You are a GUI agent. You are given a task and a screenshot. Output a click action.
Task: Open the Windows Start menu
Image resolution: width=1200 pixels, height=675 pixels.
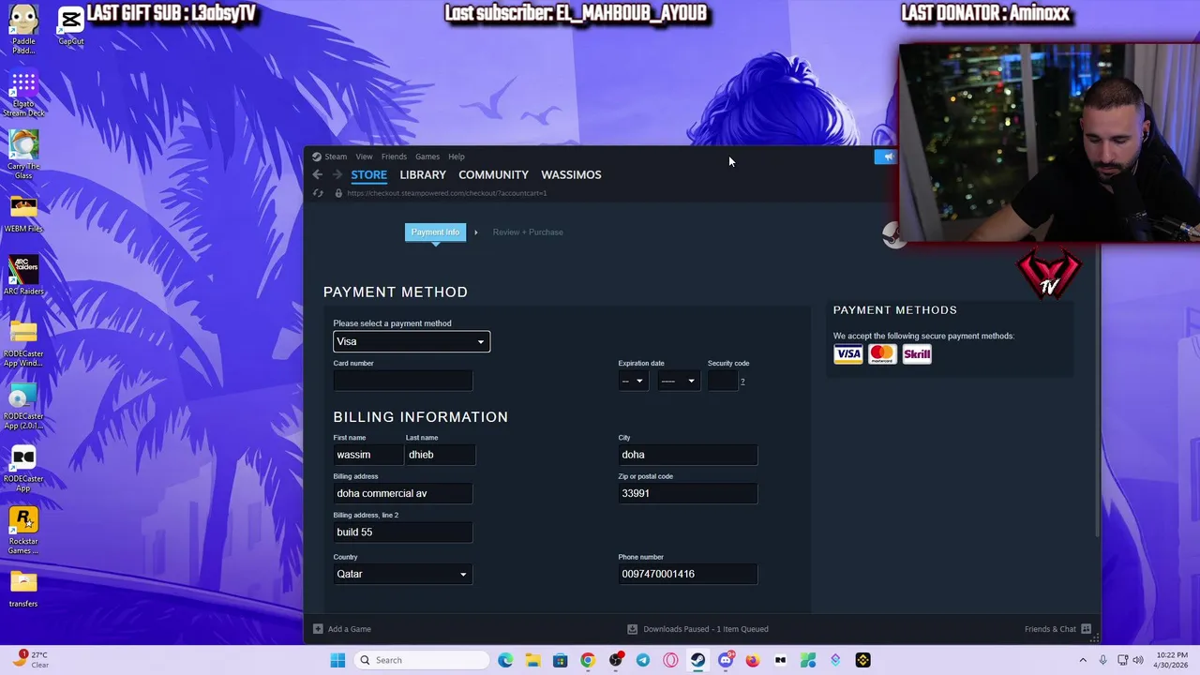coord(337,660)
